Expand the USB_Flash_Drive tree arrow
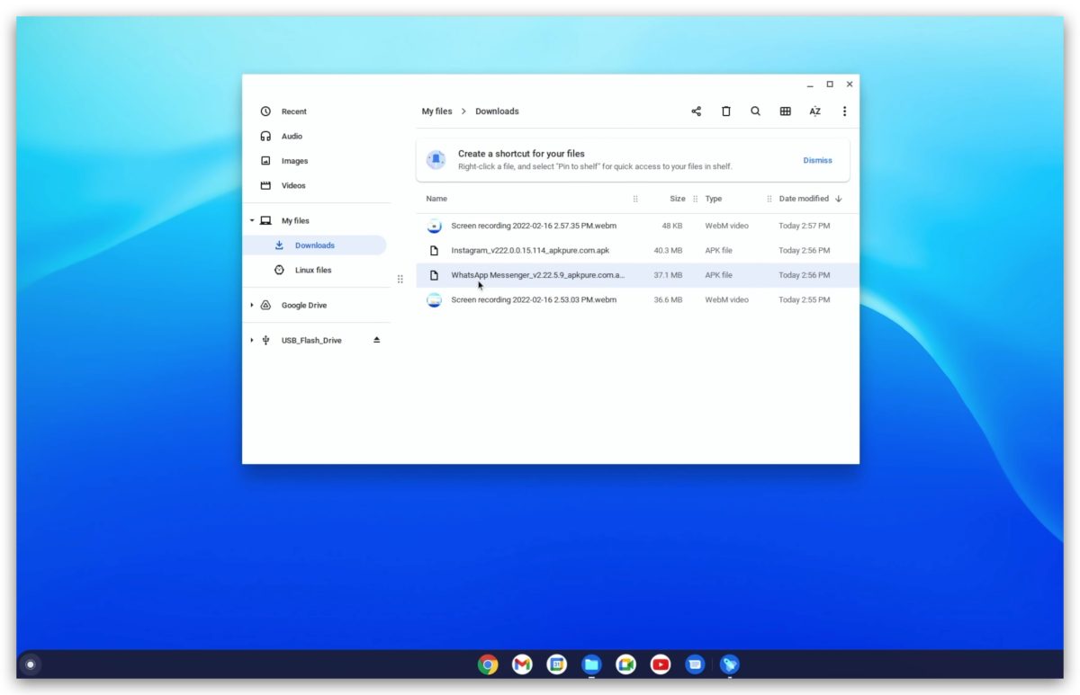Viewport: 1080px width, 695px height. pos(252,341)
